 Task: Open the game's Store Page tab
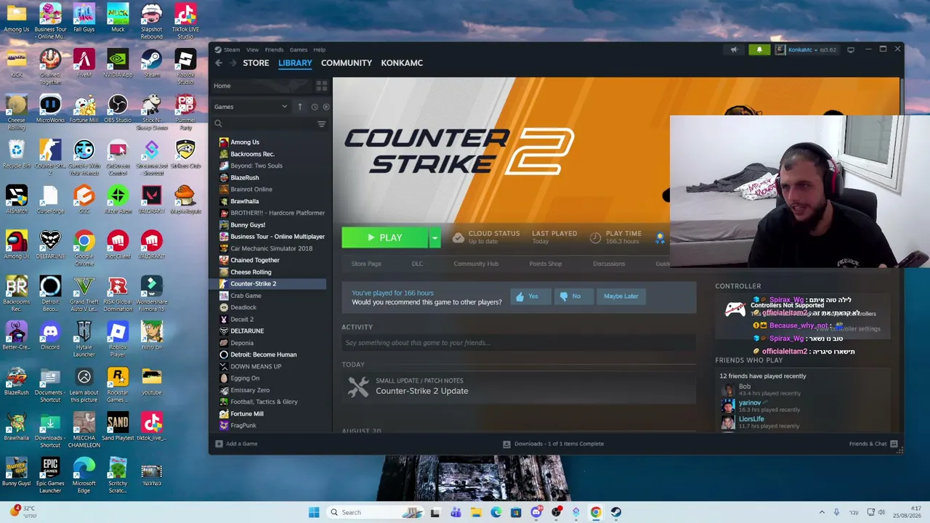pos(366,264)
